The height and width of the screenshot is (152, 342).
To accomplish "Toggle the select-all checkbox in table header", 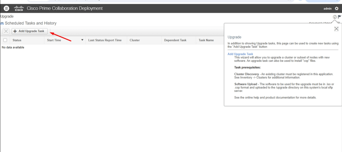I will click(5, 40).
